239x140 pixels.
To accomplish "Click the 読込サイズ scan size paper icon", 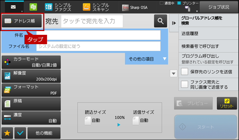I will click(x=88, y=121).
